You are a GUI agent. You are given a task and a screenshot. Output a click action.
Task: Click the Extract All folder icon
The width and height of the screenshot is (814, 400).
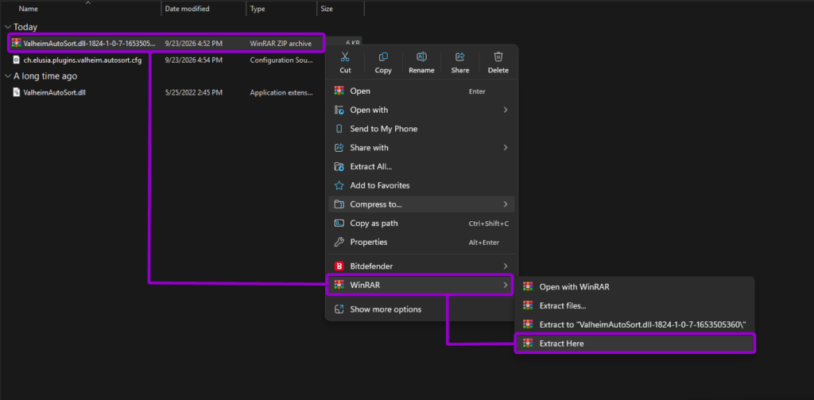tap(339, 167)
